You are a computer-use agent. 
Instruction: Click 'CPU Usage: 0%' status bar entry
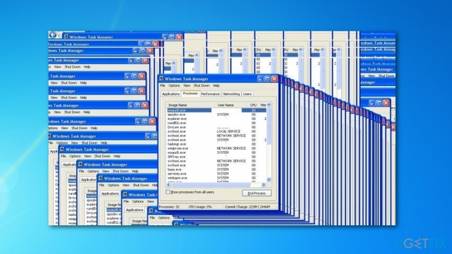(x=200, y=207)
